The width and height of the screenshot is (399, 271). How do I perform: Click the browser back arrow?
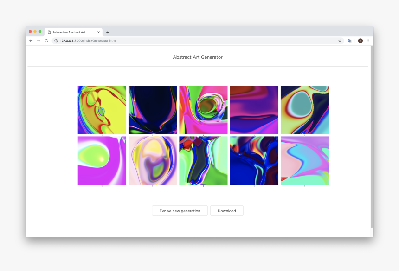pyautogui.click(x=31, y=41)
